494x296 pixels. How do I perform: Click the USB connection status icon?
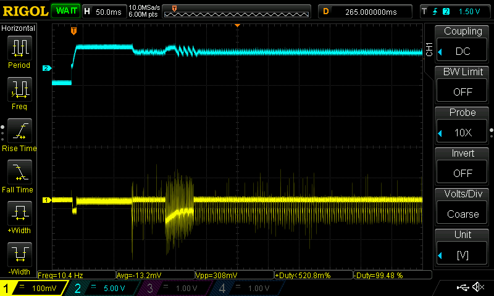463,287
